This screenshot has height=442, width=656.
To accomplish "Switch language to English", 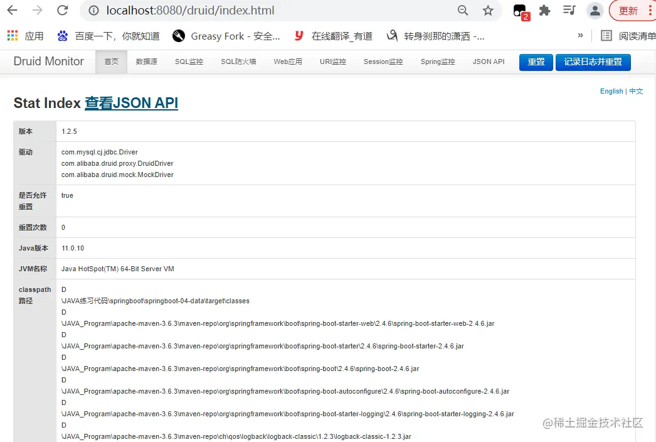I will tap(611, 91).
